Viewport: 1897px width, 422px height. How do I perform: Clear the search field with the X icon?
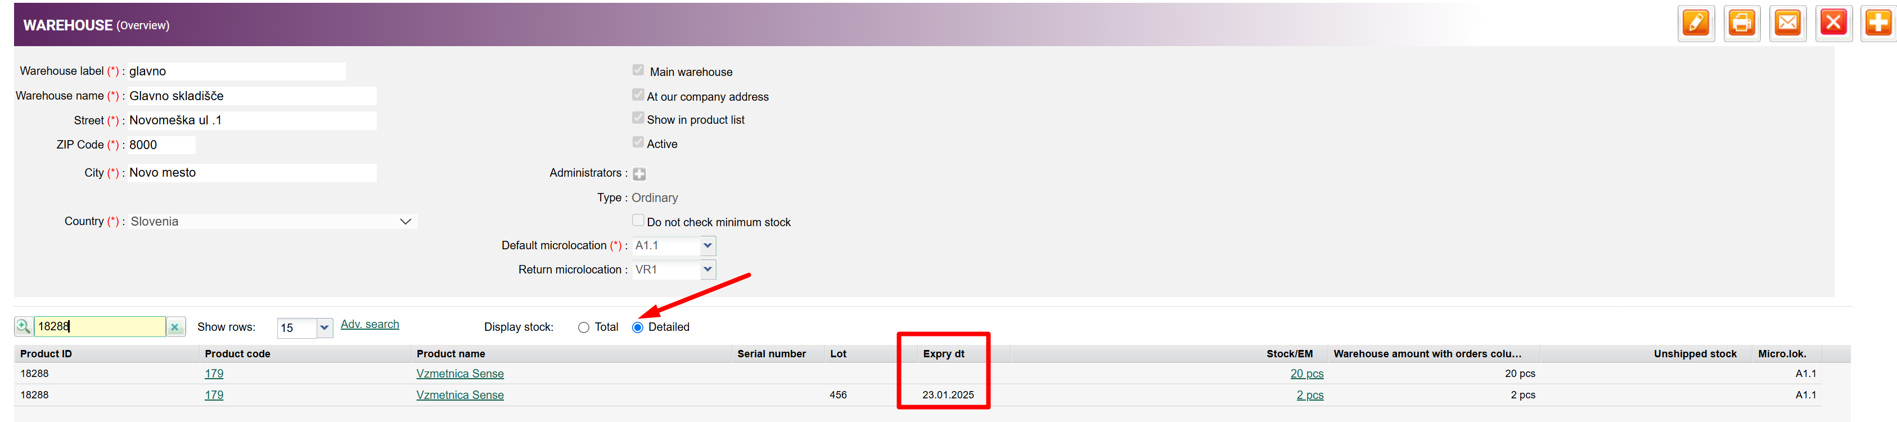175,327
